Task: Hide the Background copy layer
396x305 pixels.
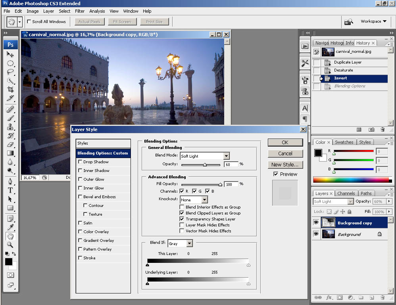Action: point(316,223)
